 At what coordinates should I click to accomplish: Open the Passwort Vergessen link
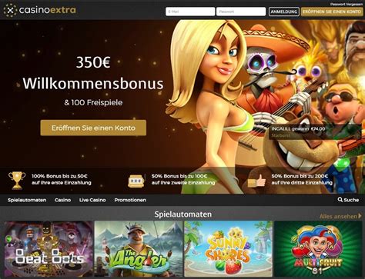click(347, 4)
